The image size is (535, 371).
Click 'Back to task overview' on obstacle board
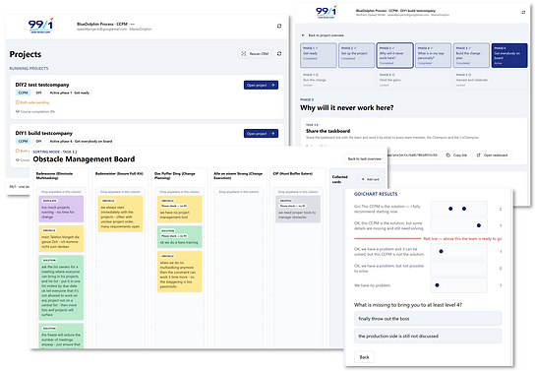(364, 158)
